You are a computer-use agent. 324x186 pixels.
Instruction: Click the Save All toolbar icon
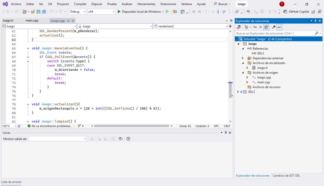(44, 12)
